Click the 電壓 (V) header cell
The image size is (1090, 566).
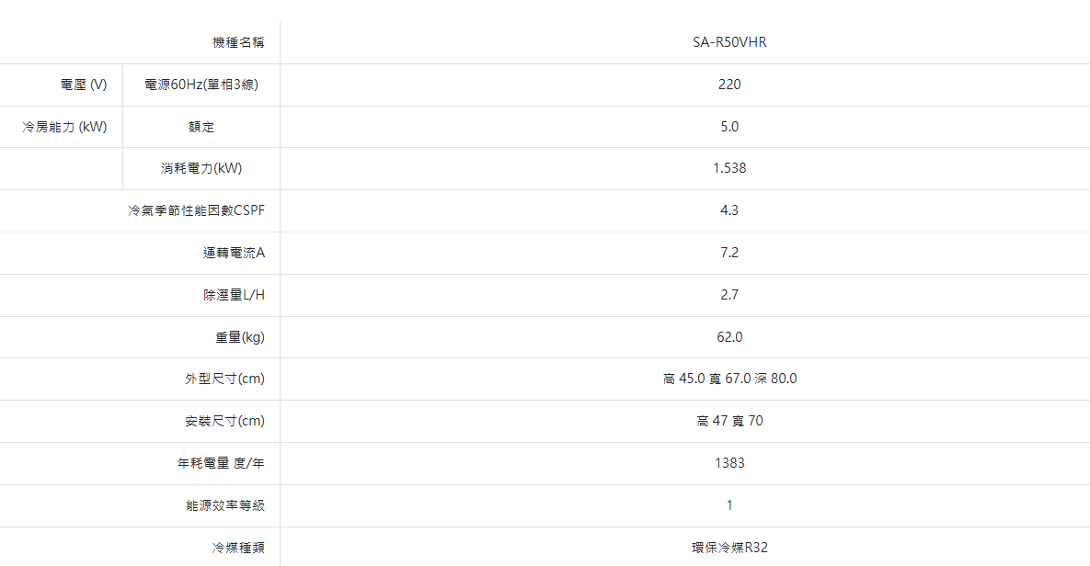[x=84, y=85]
